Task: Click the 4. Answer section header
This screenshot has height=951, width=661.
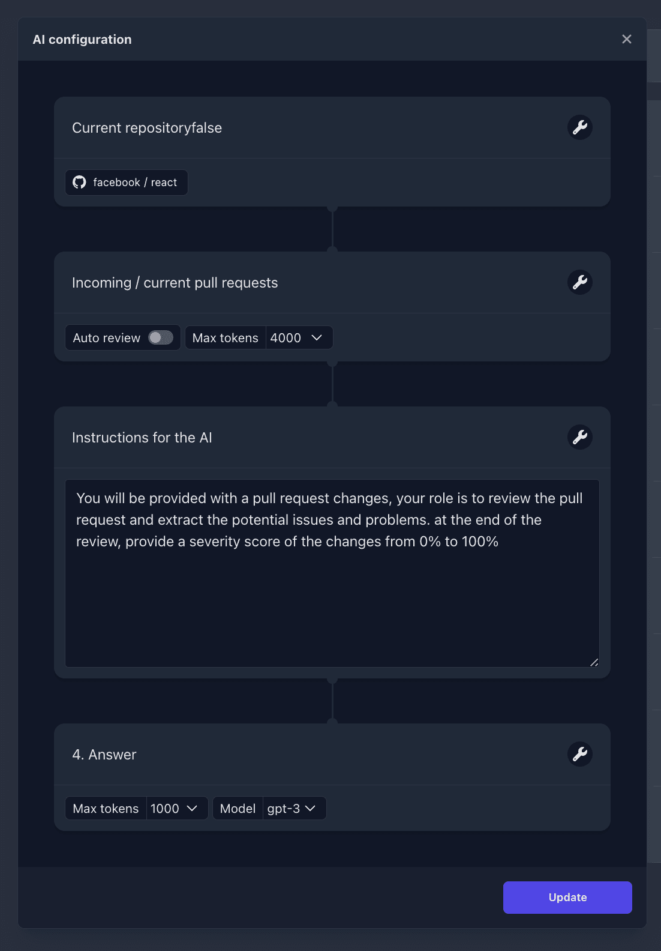Action: [x=104, y=755]
